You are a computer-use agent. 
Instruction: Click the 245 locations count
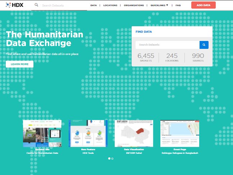[172, 57]
